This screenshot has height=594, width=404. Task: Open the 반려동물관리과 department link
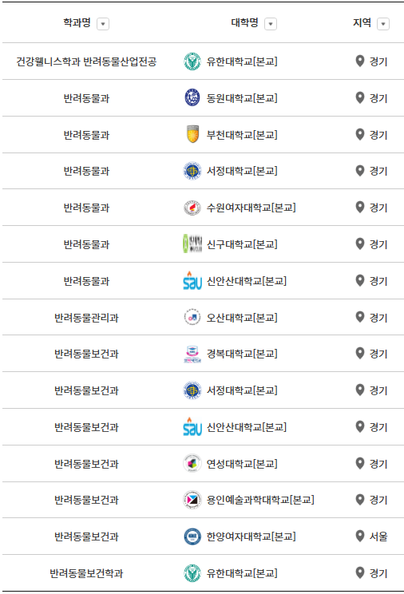point(86,318)
